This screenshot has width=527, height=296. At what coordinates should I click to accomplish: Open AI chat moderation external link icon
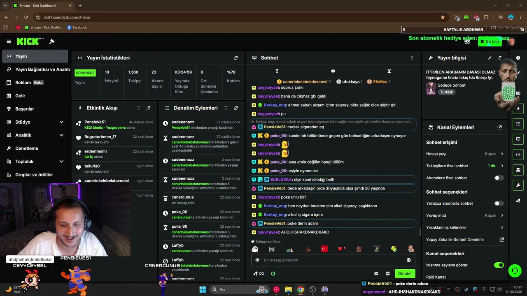[x=501, y=239]
